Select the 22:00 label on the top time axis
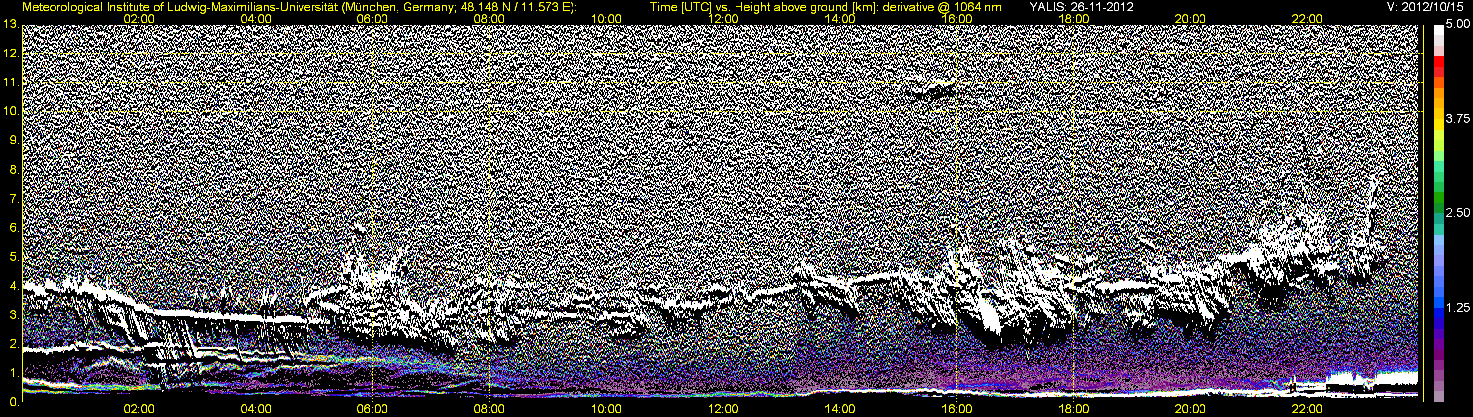Image resolution: width=1473 pixels, height=417 pixels. point(1307,19)
